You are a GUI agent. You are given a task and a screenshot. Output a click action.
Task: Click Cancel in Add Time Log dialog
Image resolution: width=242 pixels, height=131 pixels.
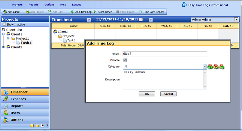click(x=168, y=94)
